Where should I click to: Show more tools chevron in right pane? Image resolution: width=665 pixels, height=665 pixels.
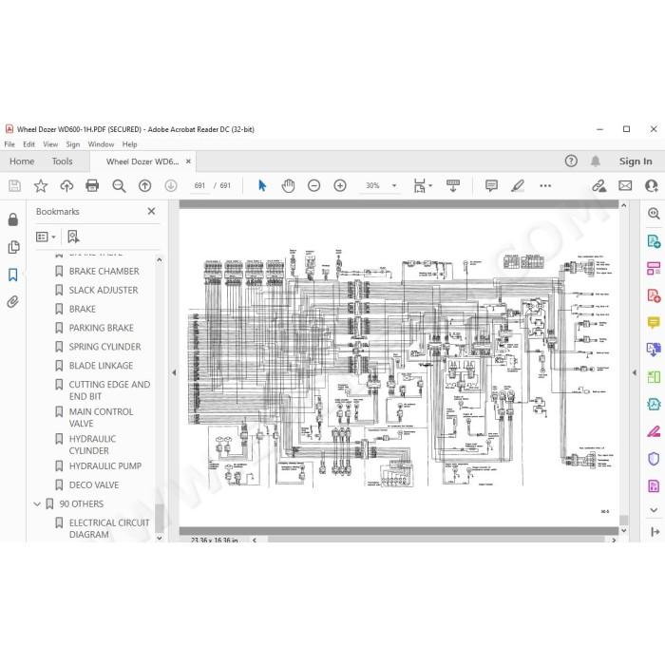pos(654,510)
